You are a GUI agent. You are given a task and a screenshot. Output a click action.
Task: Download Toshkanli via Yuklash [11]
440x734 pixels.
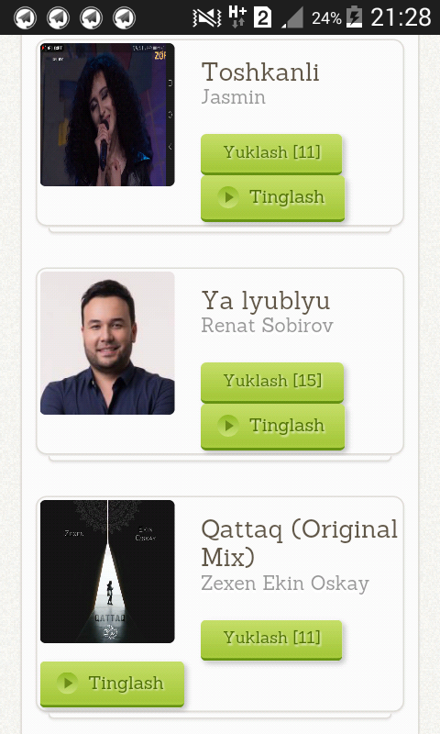pos(271,153)
